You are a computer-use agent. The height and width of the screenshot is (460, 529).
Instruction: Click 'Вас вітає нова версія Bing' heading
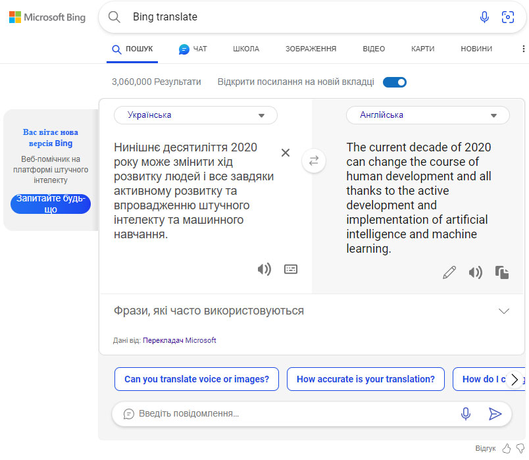(x=51, y=138)
